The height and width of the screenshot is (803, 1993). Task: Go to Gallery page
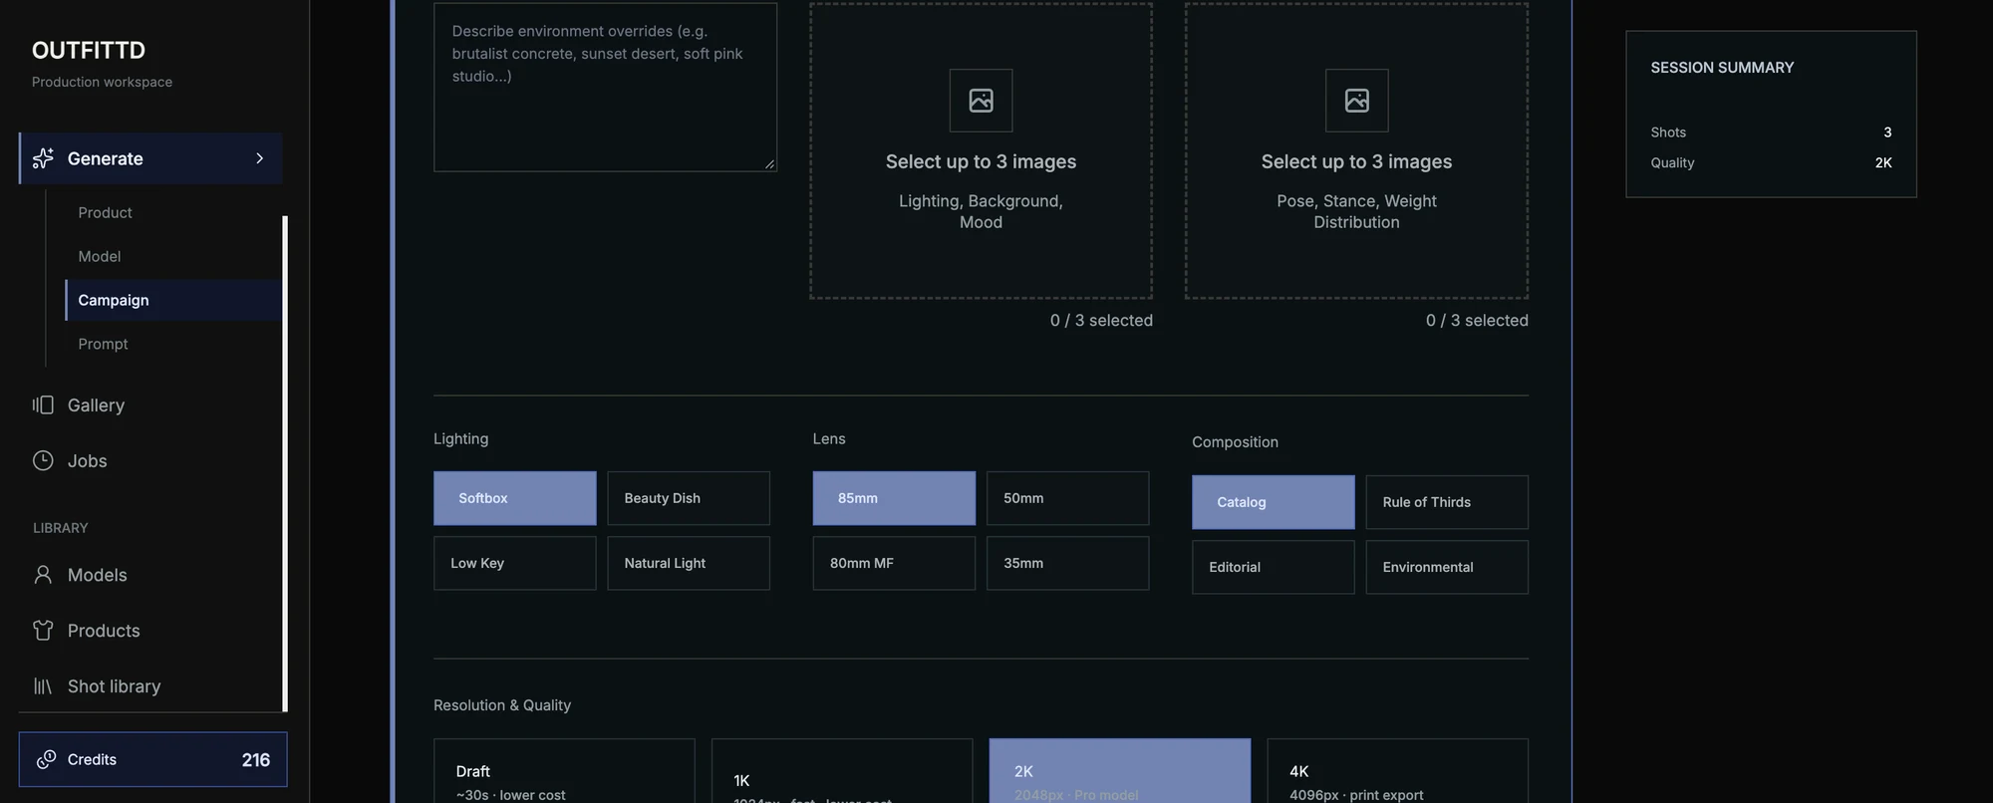pos(150,404)
